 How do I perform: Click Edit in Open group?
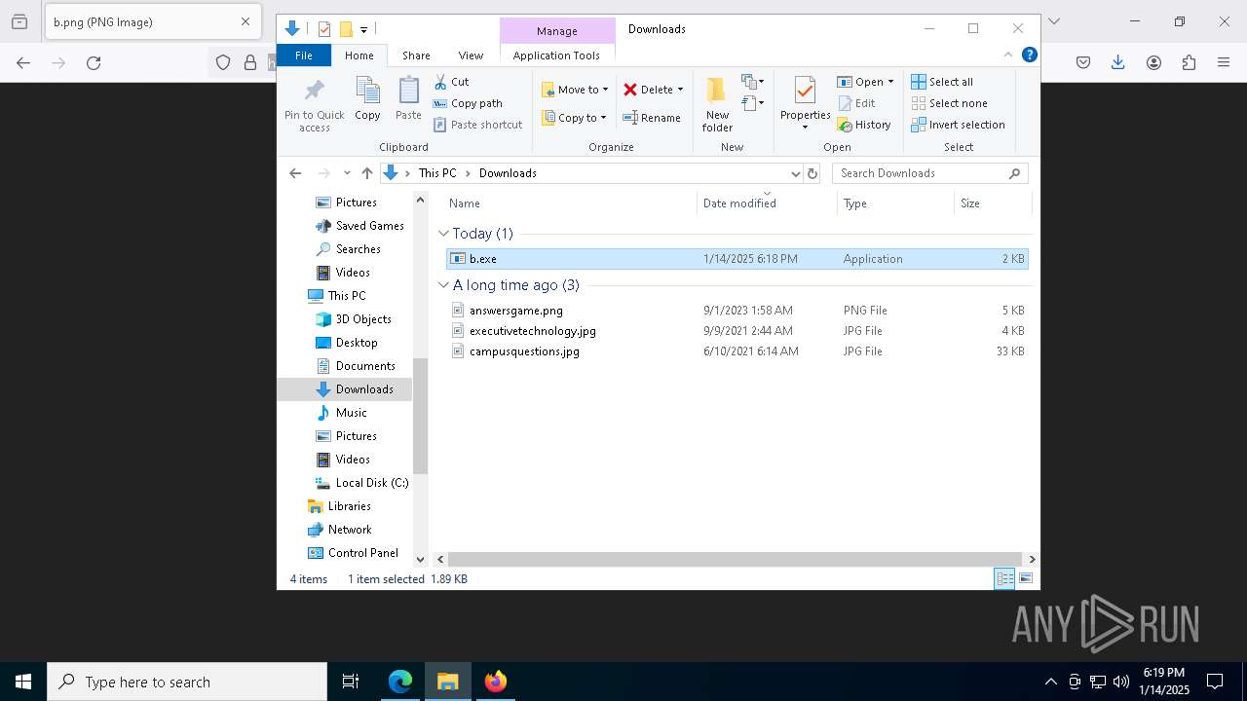pos(856,103)
